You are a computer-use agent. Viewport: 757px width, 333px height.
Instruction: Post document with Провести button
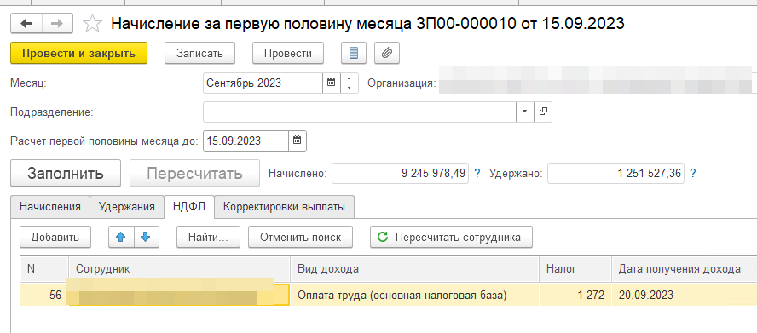click(x=288, y=53)
